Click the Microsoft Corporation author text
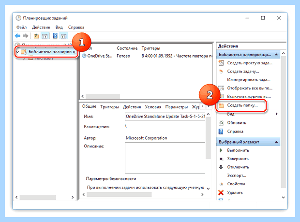The height and width of the screenshot is (222, 300). pyautogui.click(x=146, y=138)
